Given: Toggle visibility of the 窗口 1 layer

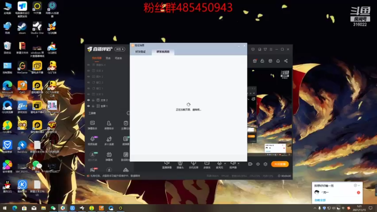Looking at the screenshot, I should coord(89,89).
